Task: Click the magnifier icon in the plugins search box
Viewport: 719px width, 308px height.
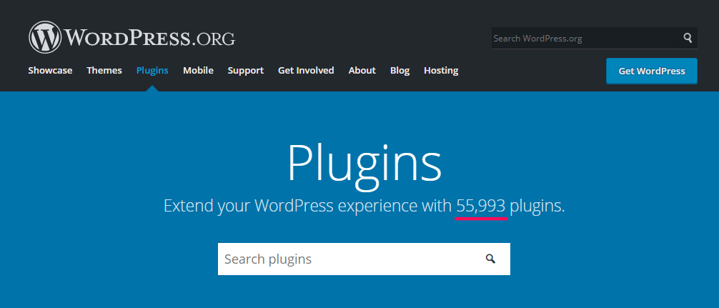Action: pos(490,259)
